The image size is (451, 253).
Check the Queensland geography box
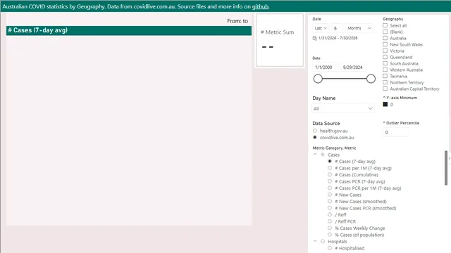385,57
